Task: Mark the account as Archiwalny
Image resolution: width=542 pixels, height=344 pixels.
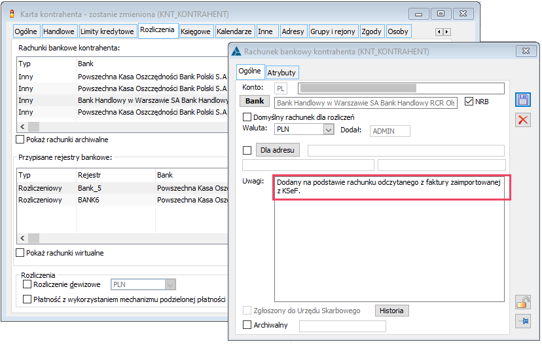Action: [247, 324]
